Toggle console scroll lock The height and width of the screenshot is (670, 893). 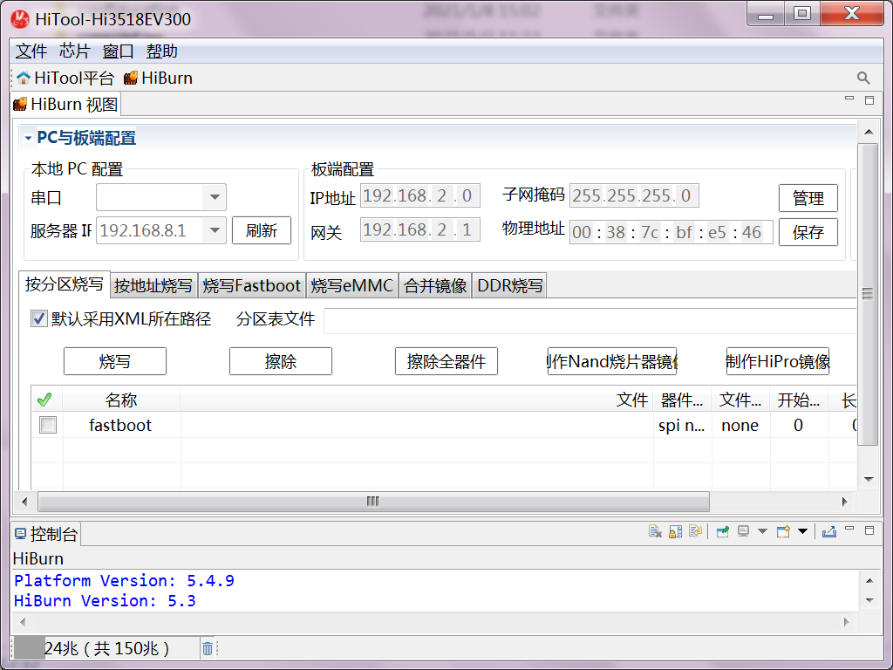point(676,531)
